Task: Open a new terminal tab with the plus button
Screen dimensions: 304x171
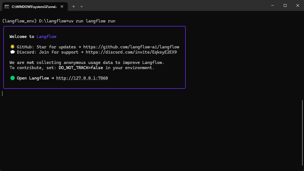Action: 73,6
